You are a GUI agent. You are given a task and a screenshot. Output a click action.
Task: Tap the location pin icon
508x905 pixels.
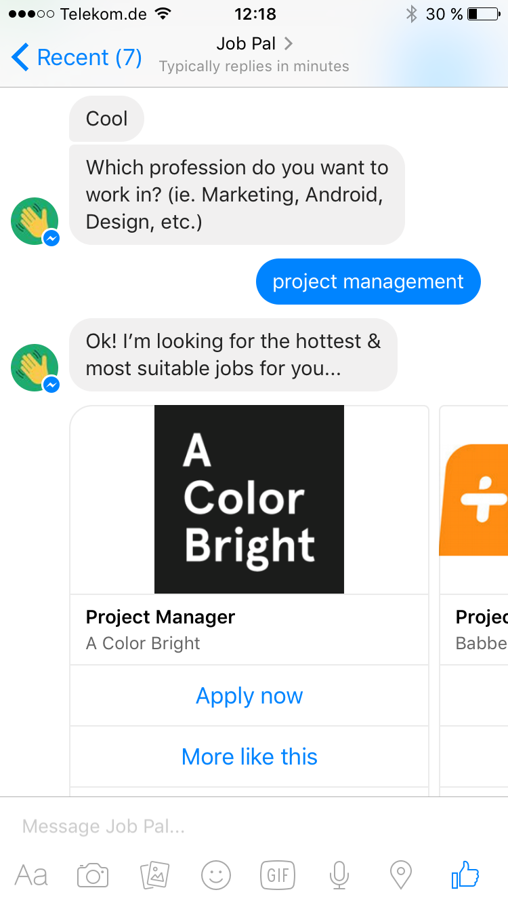pos(401,875)
